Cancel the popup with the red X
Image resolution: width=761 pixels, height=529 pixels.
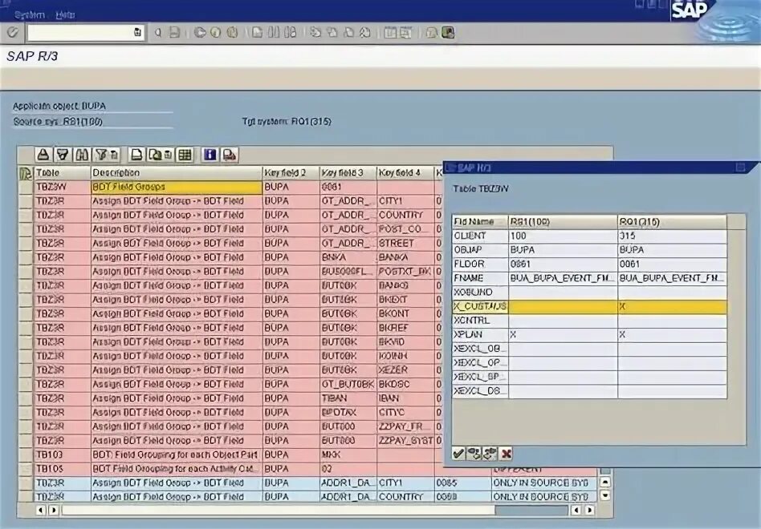pyautogui.click(x=507, y=454)
